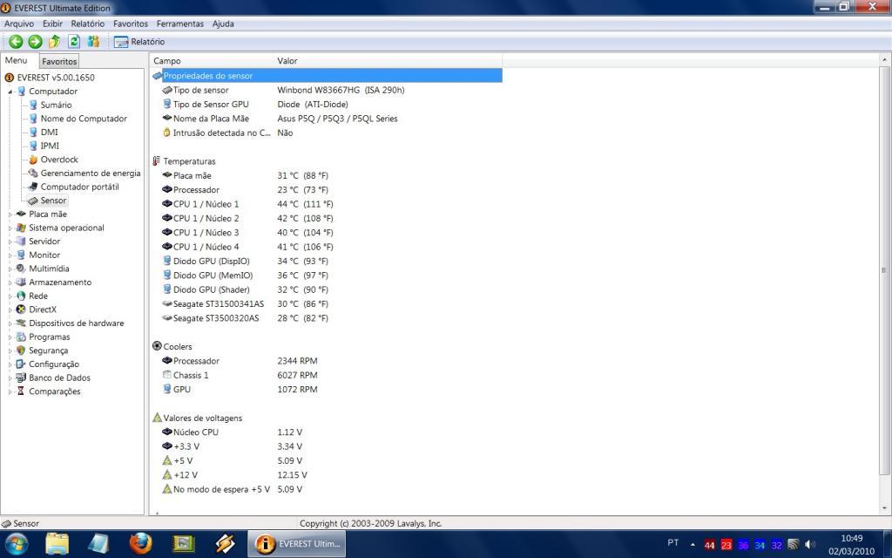Expand the Armazenamento tree node
This screenshot has width=892, height=558.
click(10, 283)
